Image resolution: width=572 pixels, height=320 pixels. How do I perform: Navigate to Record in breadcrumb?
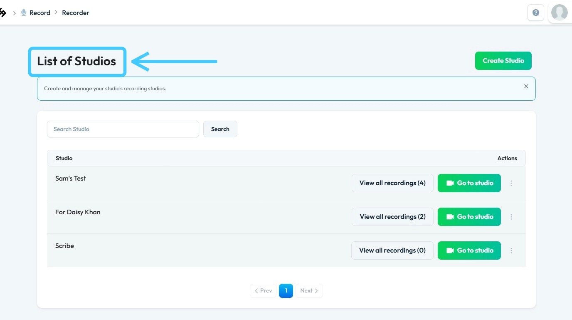pyautogui.click(x=39, y=13)
